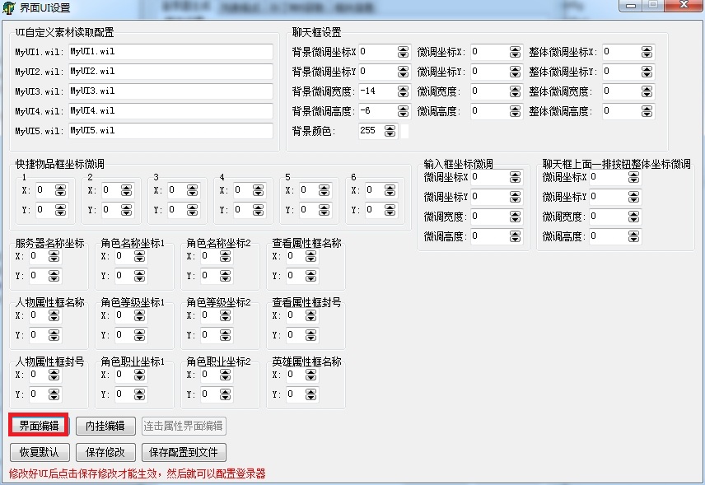Focus the MyUI3.wil input field
Image resolution: width=705 pixels, height=485 pixels.
click(169, 91)
